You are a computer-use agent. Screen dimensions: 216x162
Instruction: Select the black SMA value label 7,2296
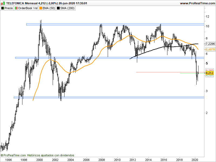click(x=210, y=44)
